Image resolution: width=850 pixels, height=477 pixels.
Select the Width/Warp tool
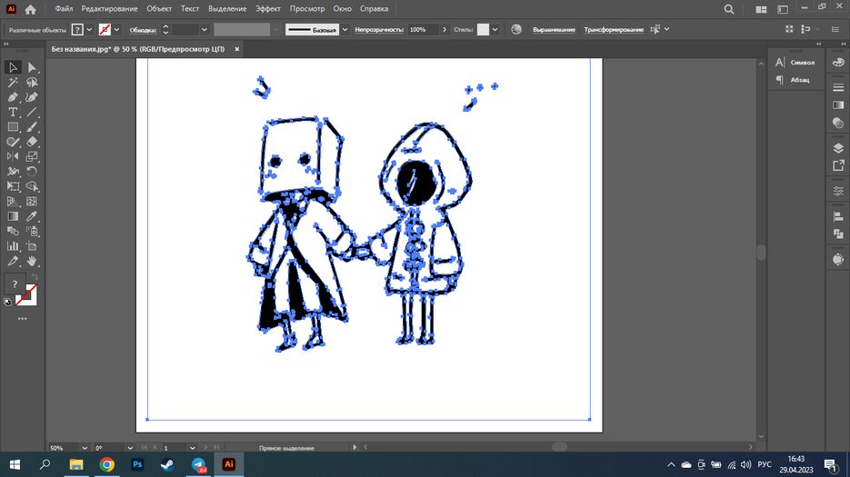click(x=13, y=172)
